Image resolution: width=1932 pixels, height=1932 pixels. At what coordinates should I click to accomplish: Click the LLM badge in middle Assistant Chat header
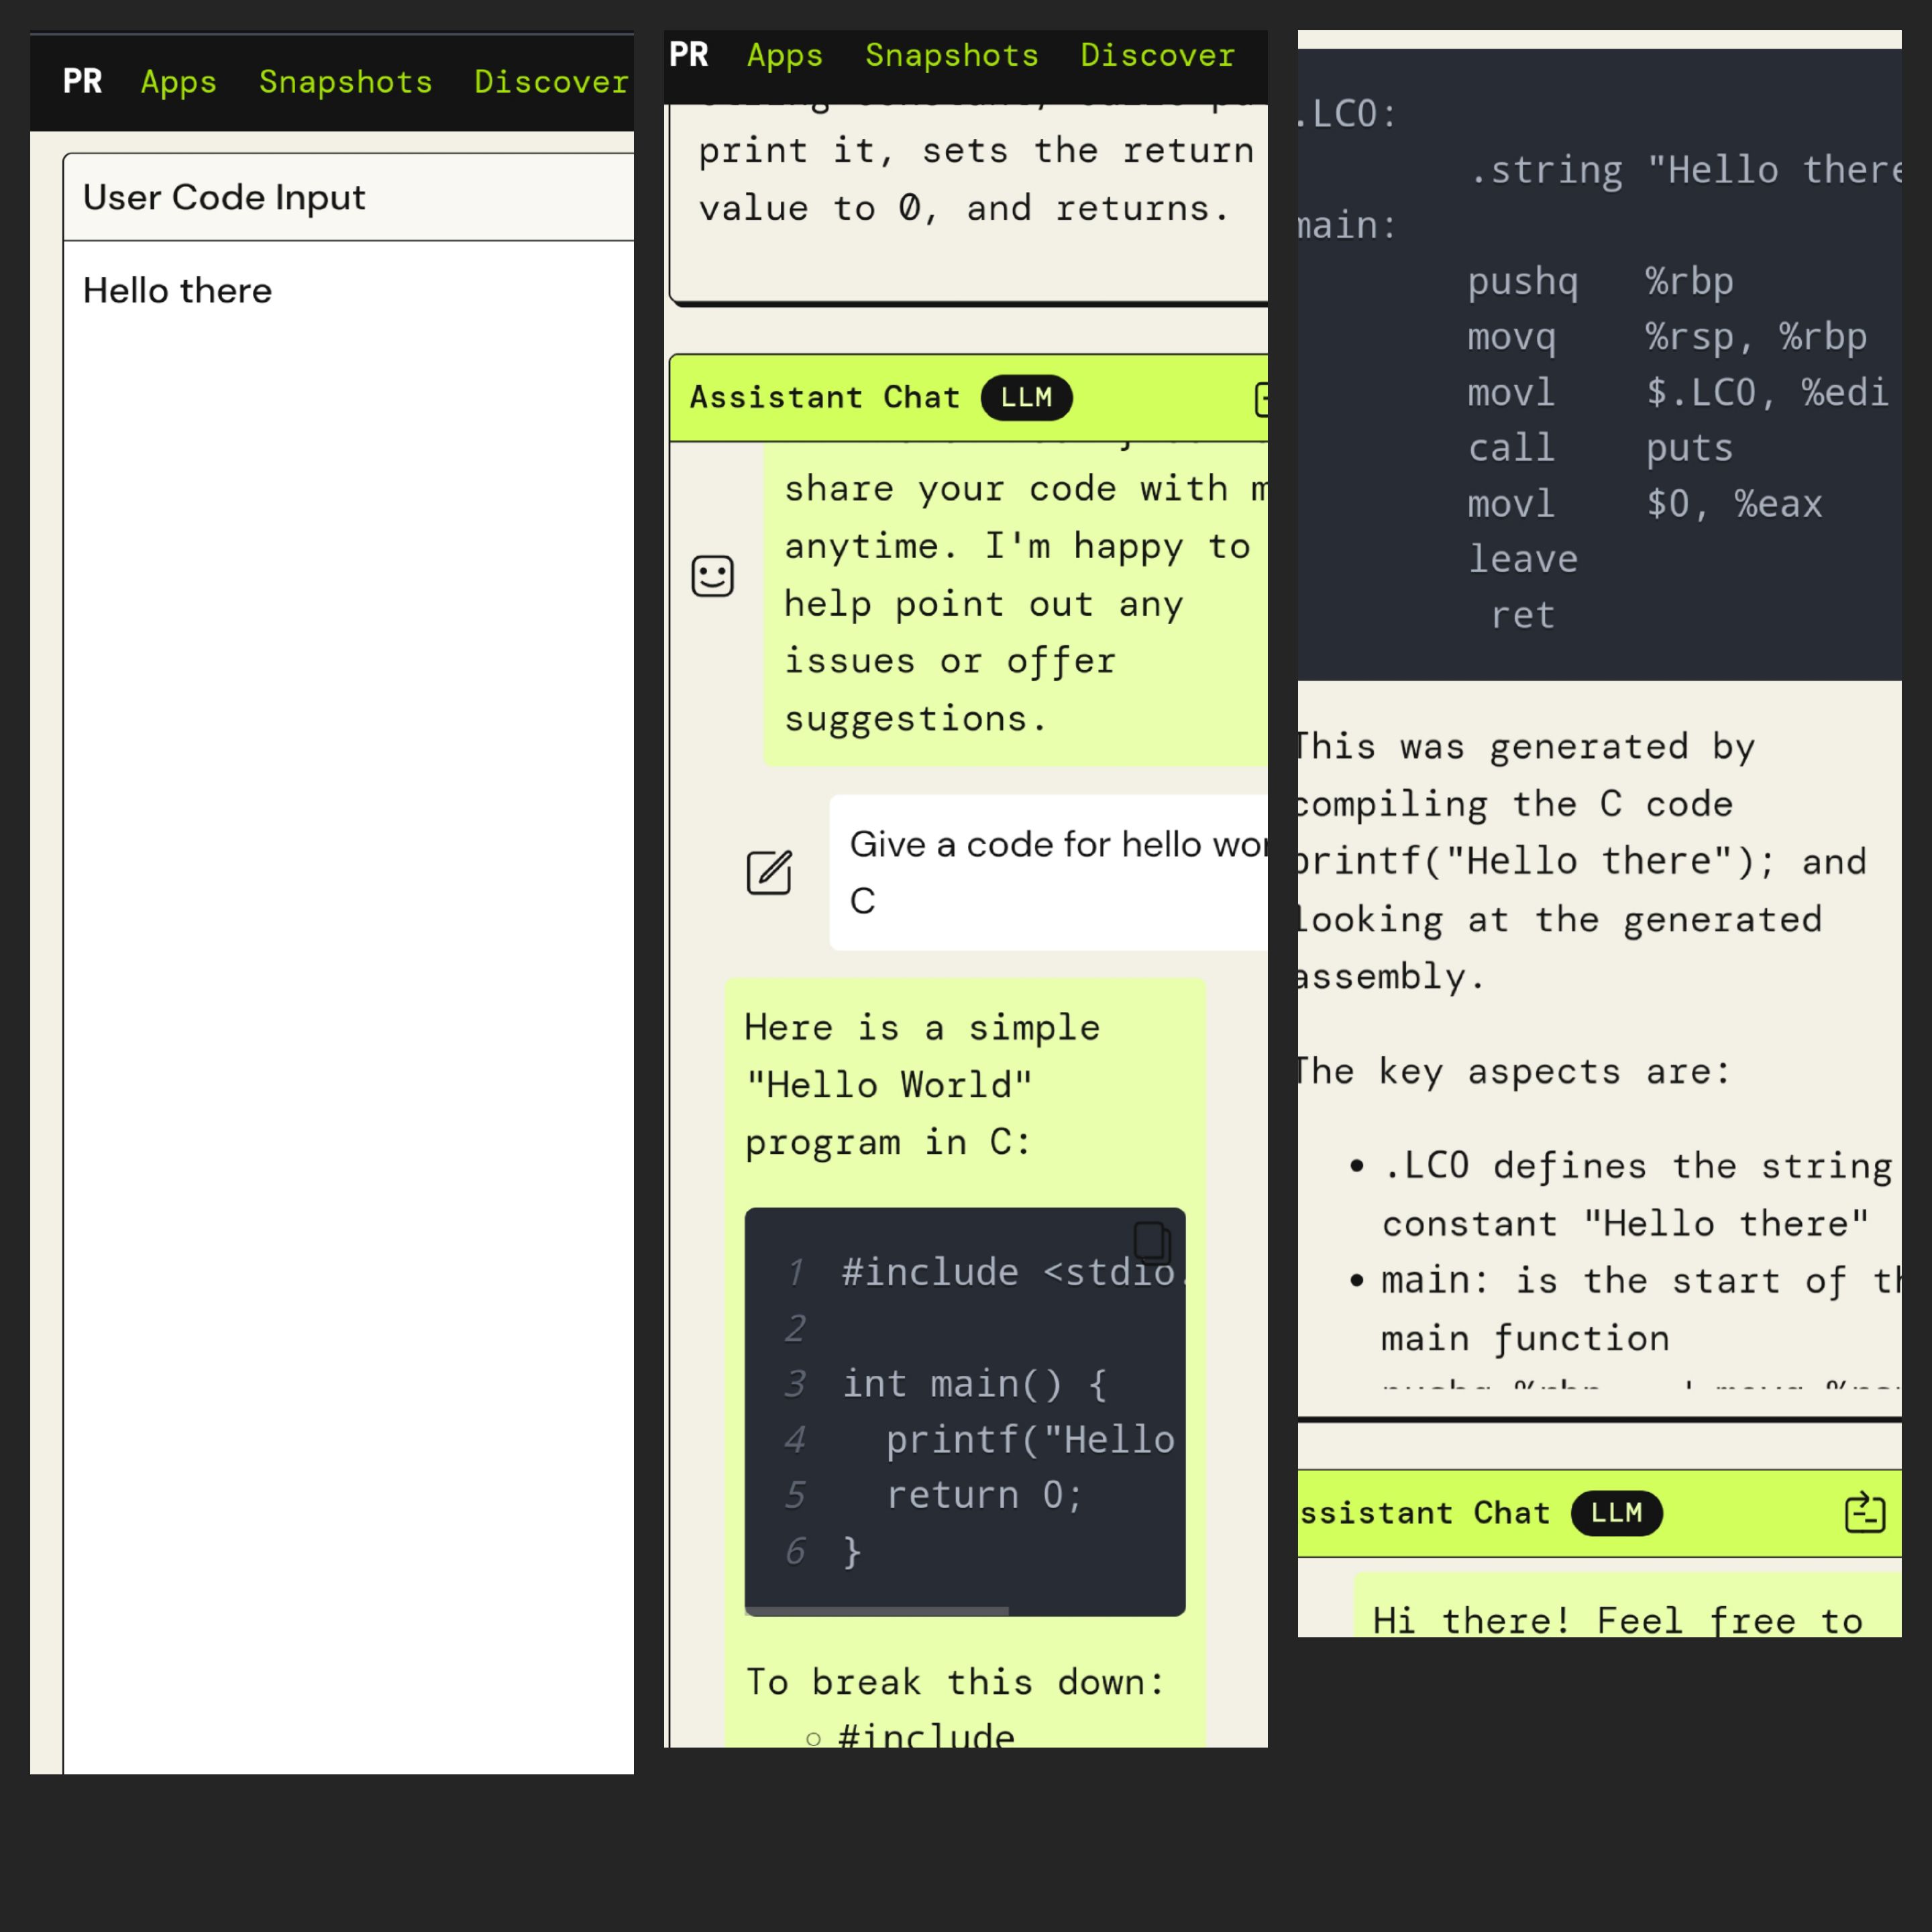(1026, 397)
